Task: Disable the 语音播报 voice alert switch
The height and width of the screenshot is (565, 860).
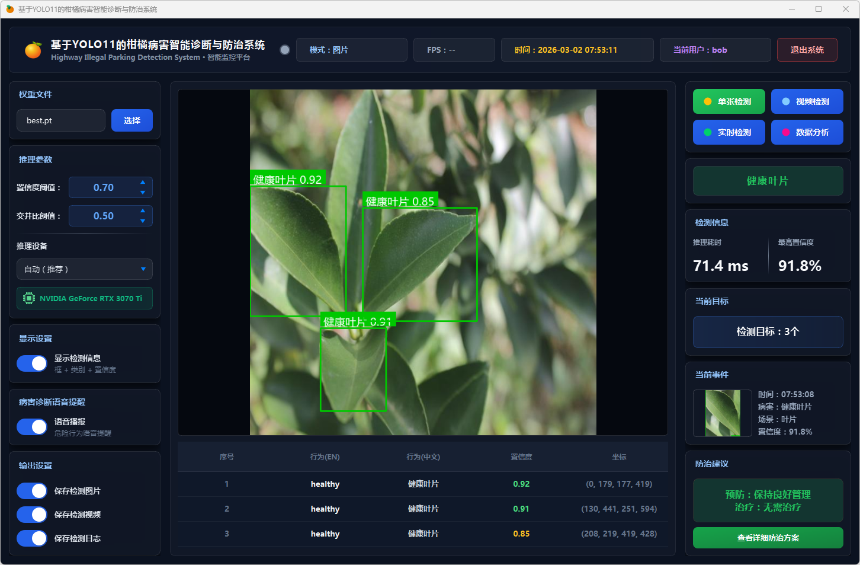Action: 32,427
